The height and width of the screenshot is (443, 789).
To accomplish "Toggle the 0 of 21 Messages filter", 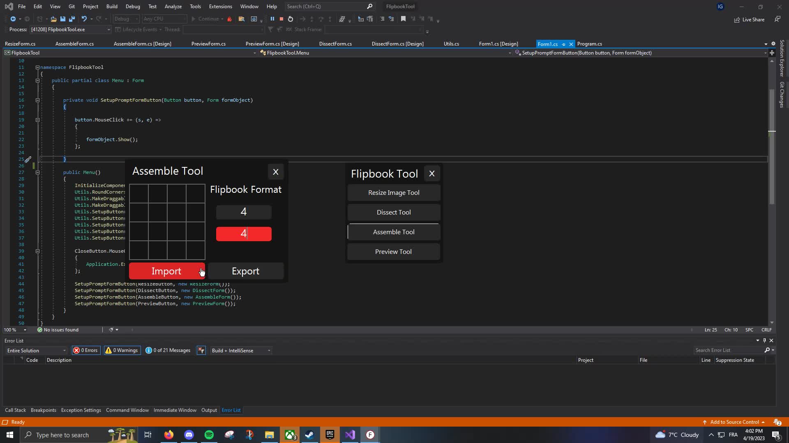I will click(x=168, y=350).
